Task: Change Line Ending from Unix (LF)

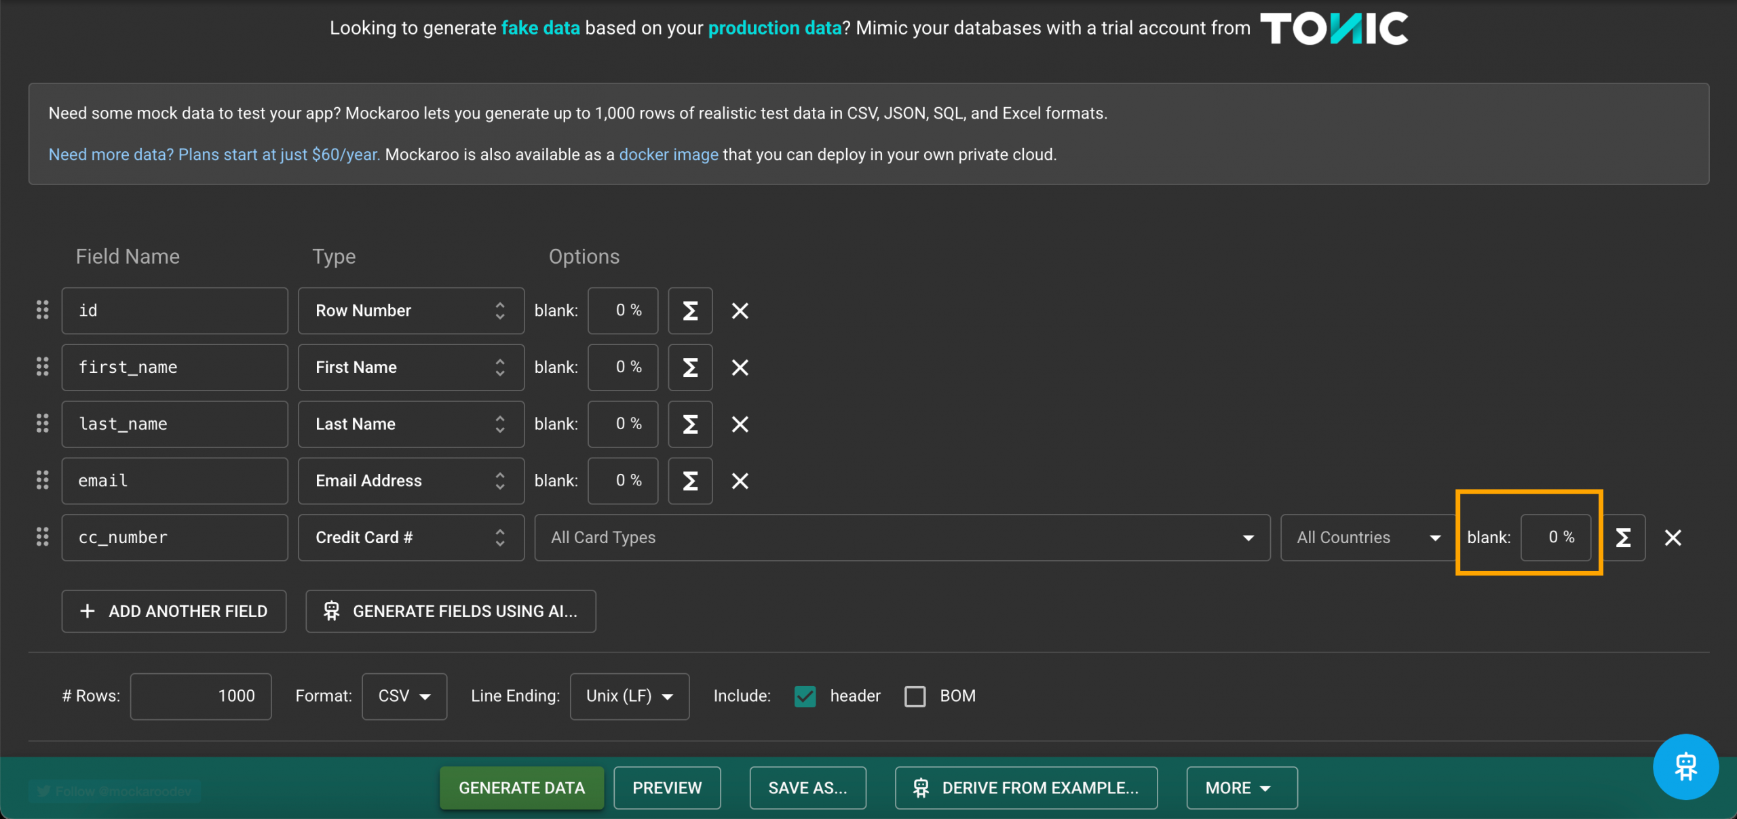Action: click(x=629, y=696)
